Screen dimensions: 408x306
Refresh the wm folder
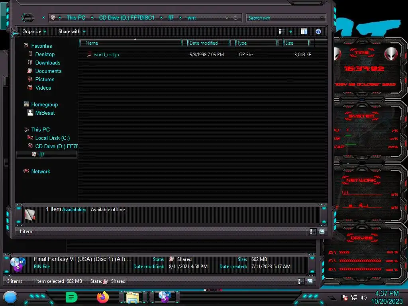(x=235, y=18)
